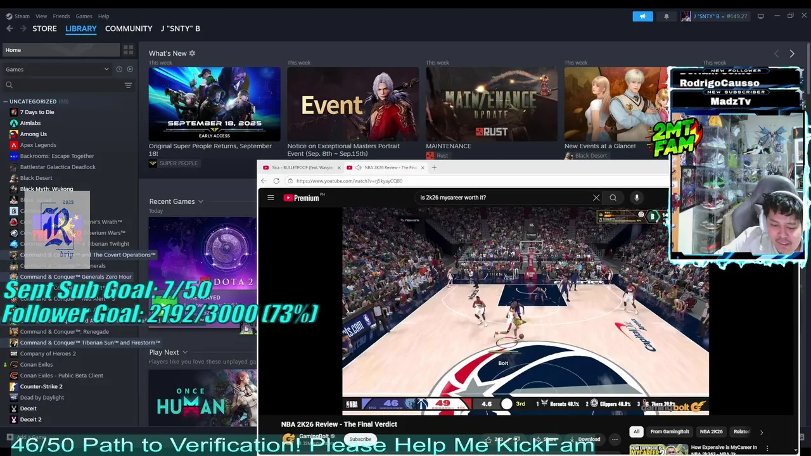Open more actions menu under video
This screenshot has width=811, height=456.
click(615, 439)
